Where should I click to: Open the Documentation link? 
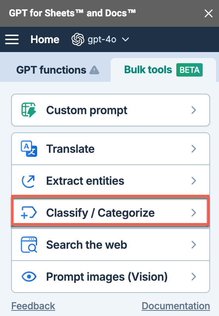176,306
